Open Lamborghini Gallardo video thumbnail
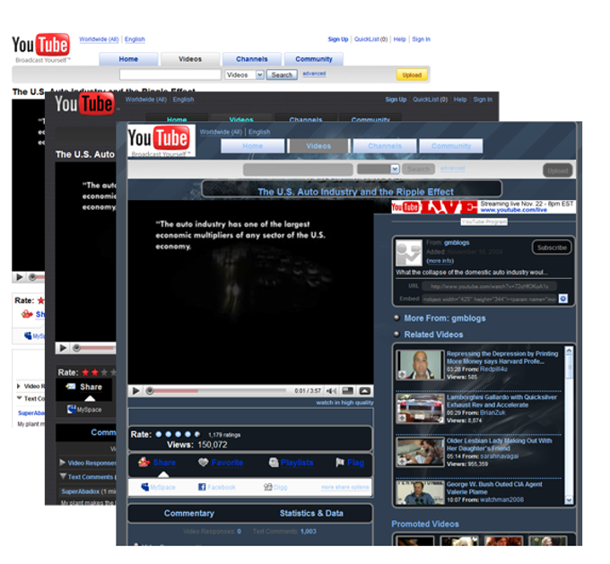Screen dimensions: 610x564 click(420, 408)
